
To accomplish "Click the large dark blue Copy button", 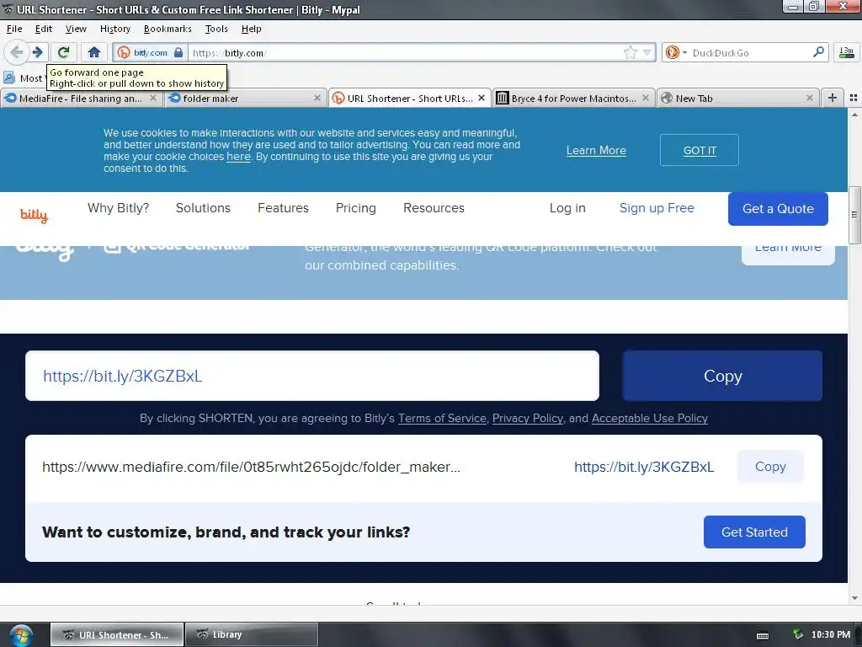I will (723, 376).
